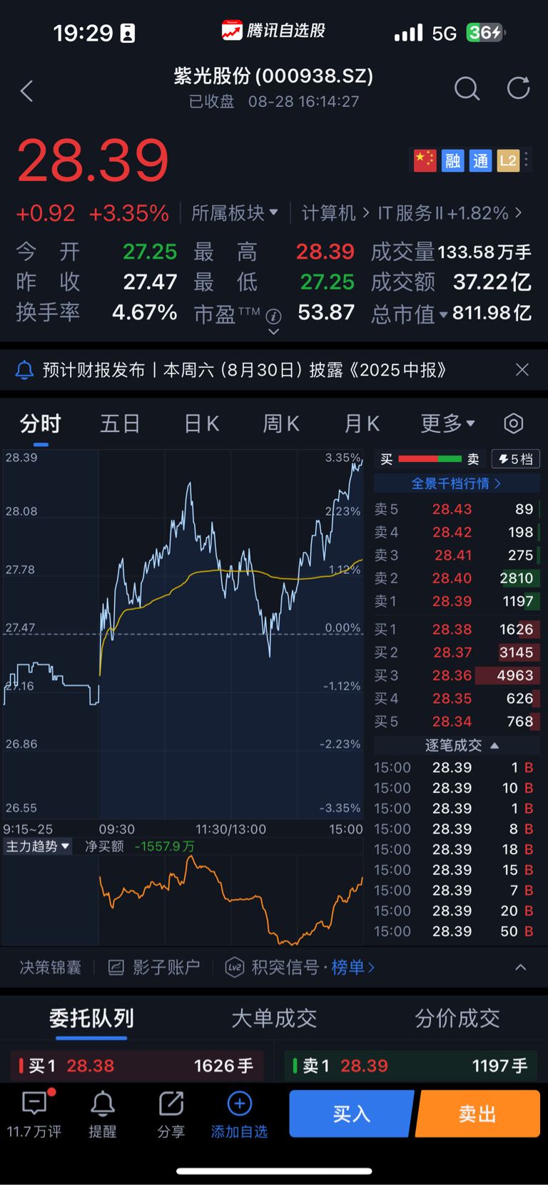Select the 周K weekly candlestick tab
The image size is (548, 1185).
[x=281, y=424]
